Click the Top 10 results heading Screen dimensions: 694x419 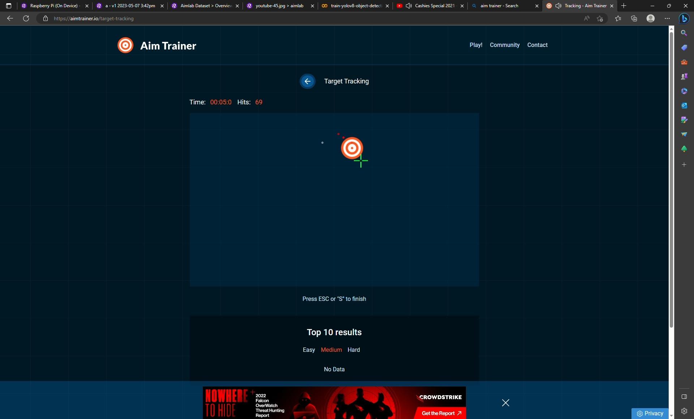pyautogui.click(x=334, y=332)
